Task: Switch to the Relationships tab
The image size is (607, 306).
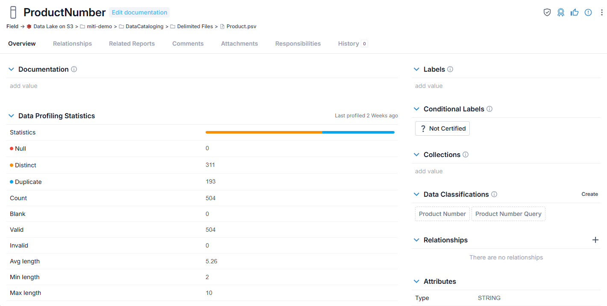Action: [72, 44]
